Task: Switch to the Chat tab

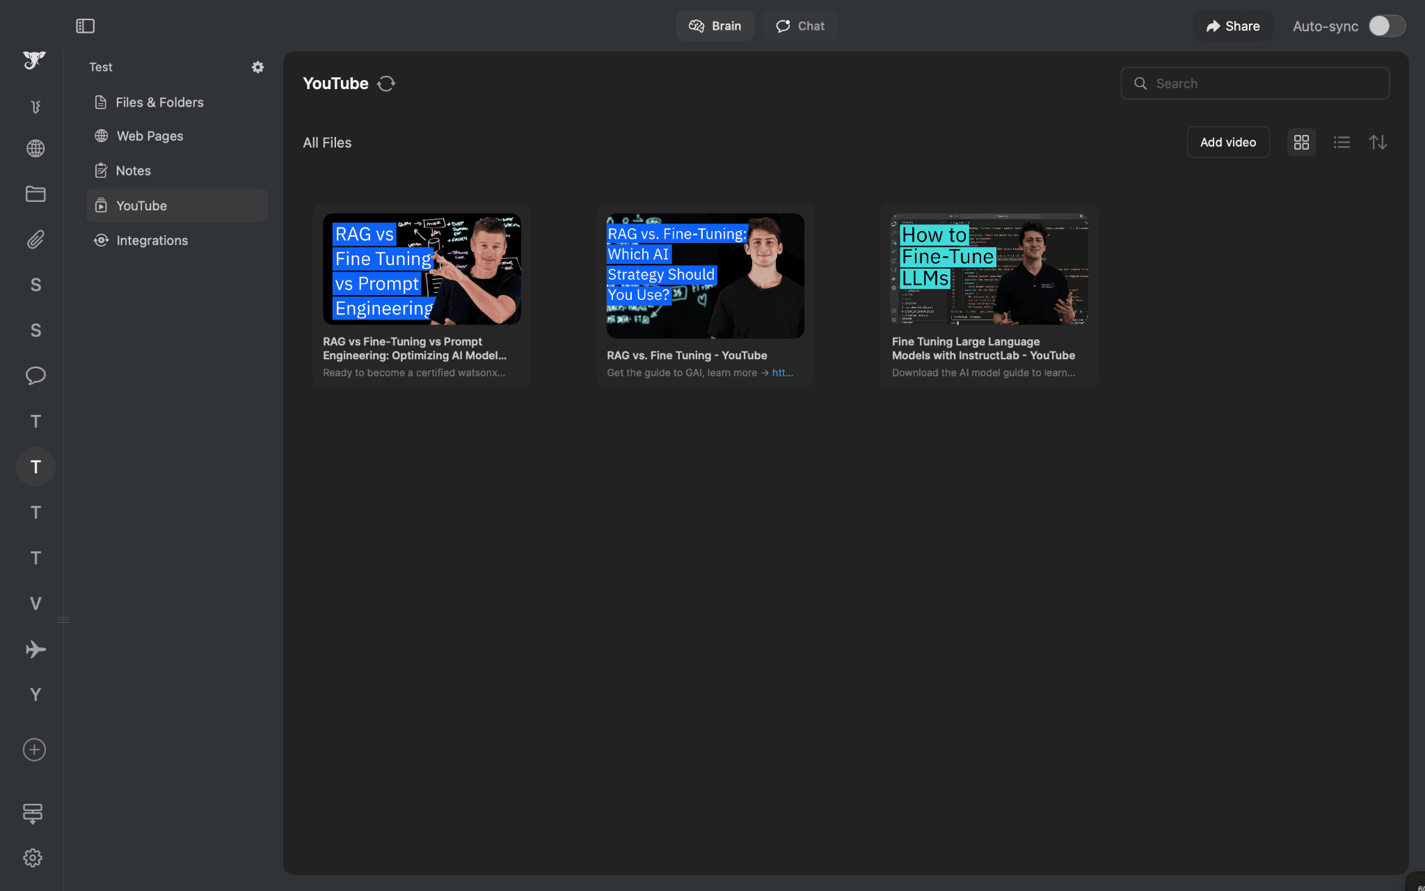Action: point(799,26)
